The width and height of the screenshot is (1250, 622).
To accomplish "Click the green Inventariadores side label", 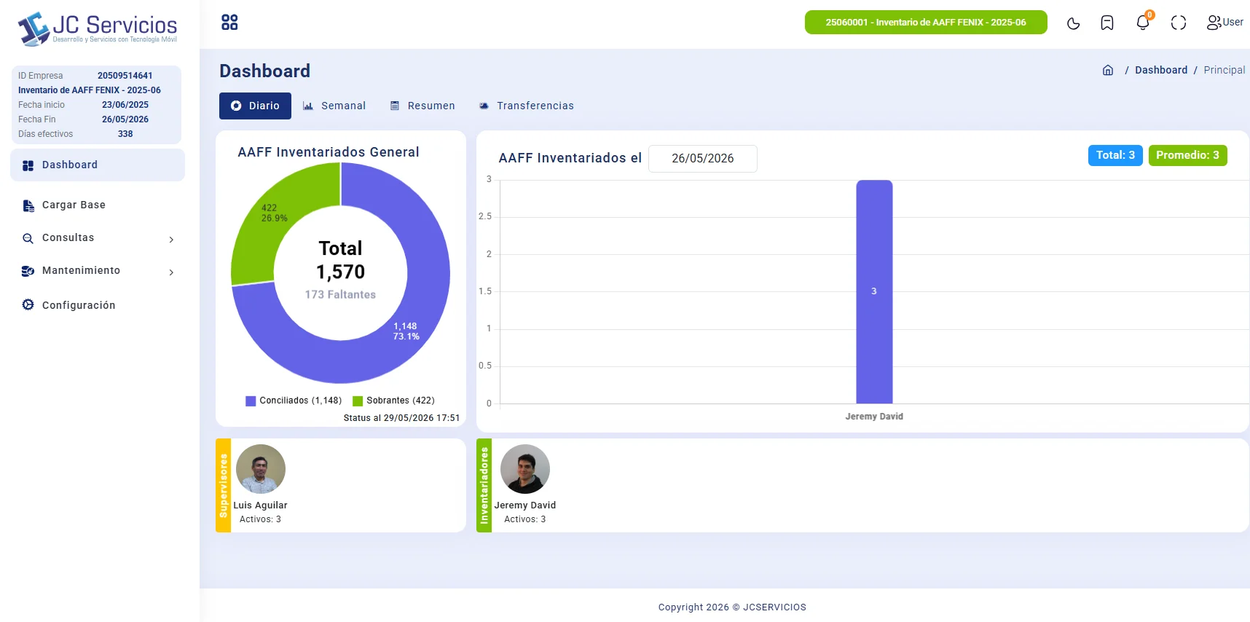I will (x=484, y=486).
